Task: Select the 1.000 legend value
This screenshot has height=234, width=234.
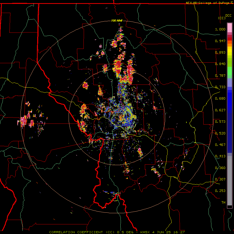Action: tap(220, 29)
